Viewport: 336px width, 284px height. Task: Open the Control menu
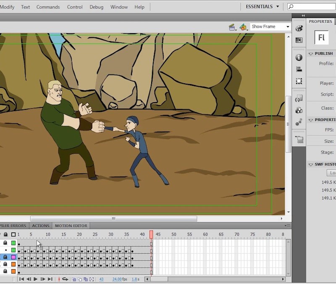(x=74, y=7)
